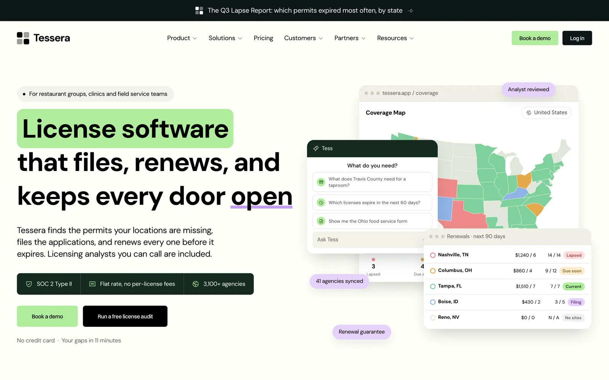Click the Filing status badge
Image resolution: width=609 pixels, height=380 pixels.
click(576, 302)
